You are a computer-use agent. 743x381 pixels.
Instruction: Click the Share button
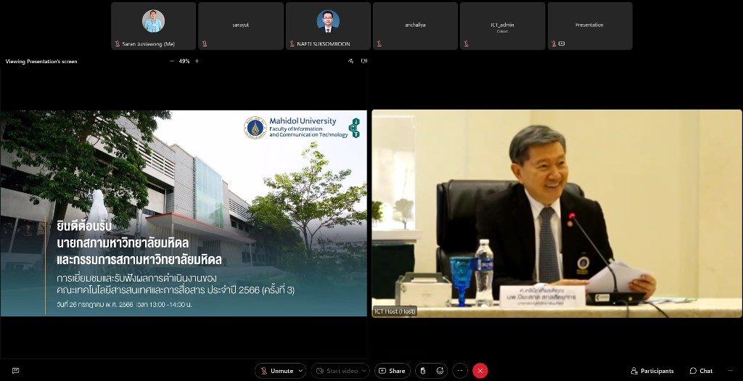pyautogui.click(x=392, y=371)
